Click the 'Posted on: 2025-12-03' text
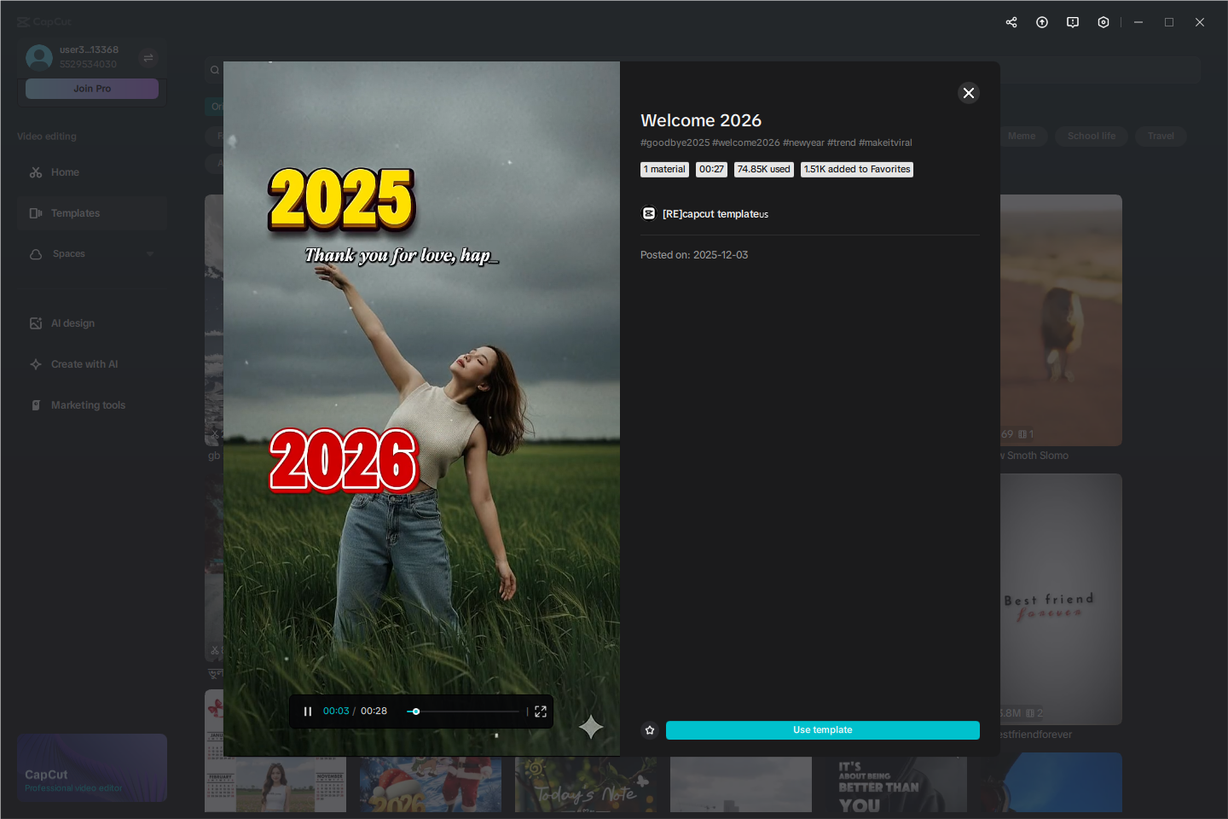Viewport: 1228px width, 819px height. click(x=694, y=255)
